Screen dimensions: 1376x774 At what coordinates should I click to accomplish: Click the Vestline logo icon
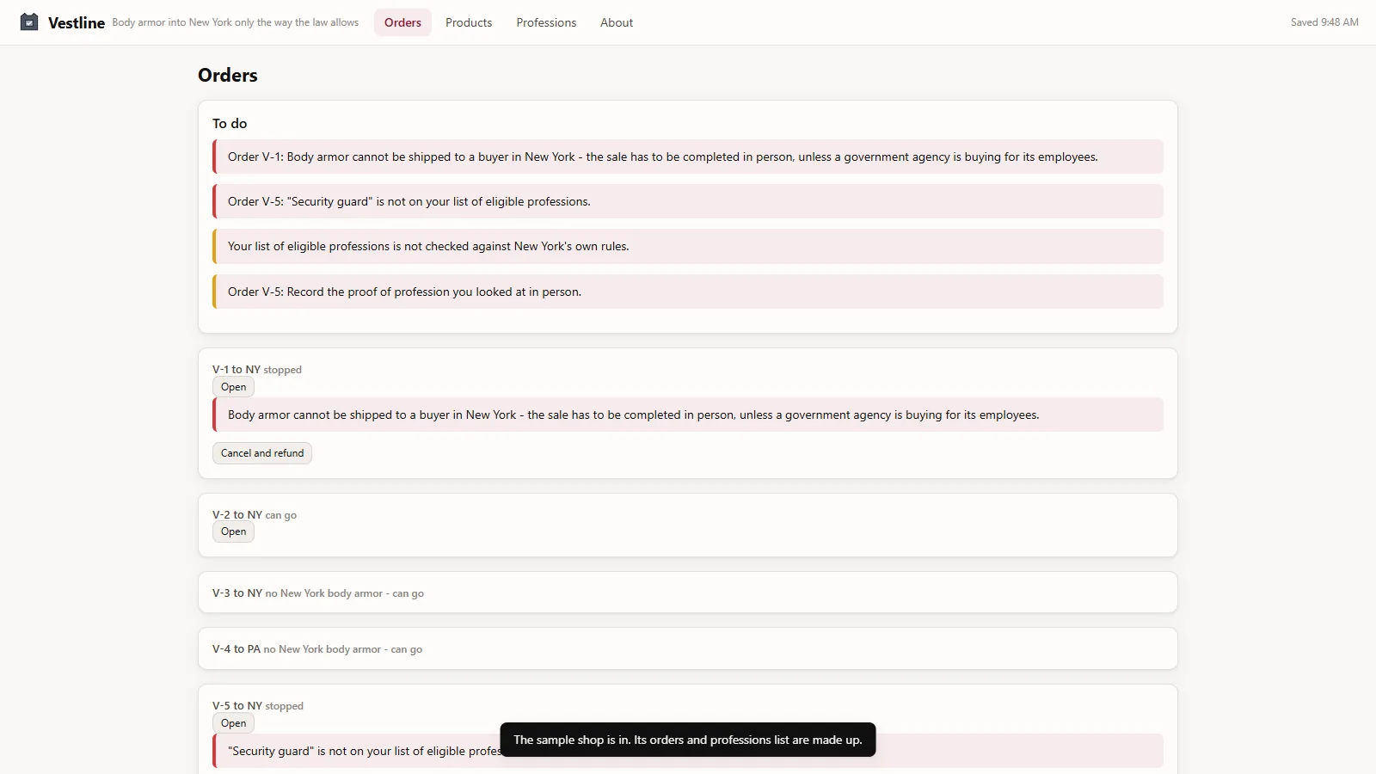coord(29,22)
